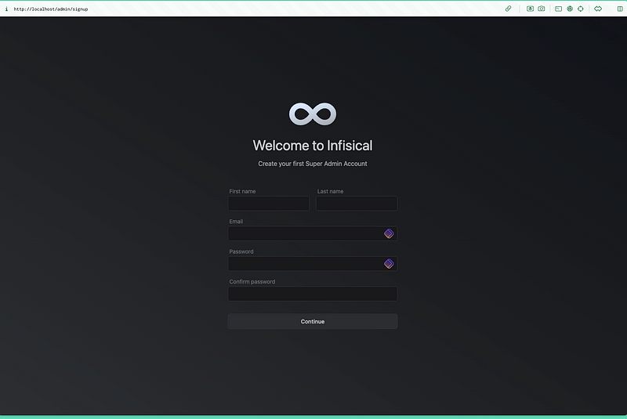627x419 pixels.
Task: Open the terminal console icon
Action: 559,9
